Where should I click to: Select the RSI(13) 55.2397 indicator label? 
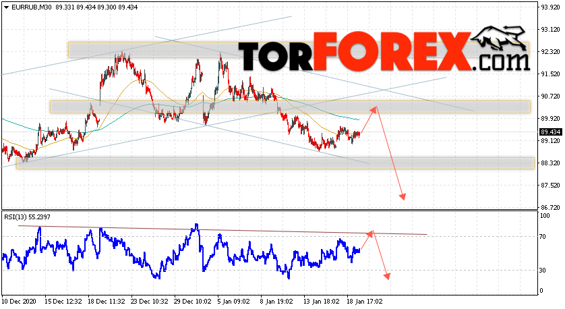[28, 217]
